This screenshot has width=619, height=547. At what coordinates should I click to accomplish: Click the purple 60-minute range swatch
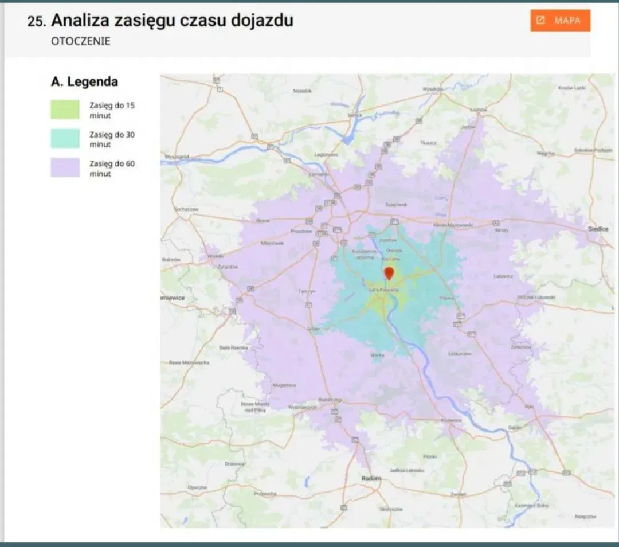(65, 167)
